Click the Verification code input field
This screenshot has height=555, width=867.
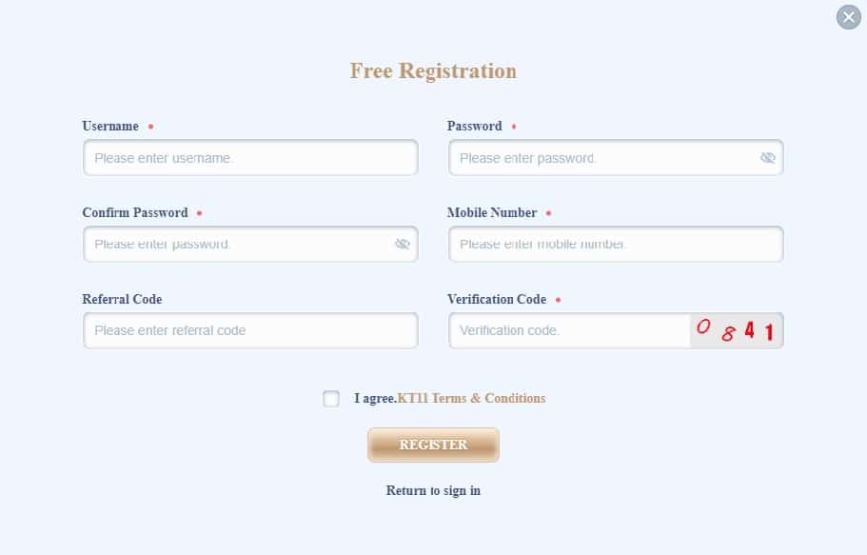[x=569, y=330]
